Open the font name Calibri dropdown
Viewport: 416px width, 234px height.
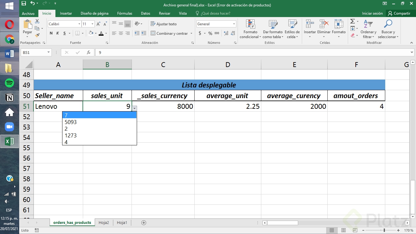pos(79,24)
